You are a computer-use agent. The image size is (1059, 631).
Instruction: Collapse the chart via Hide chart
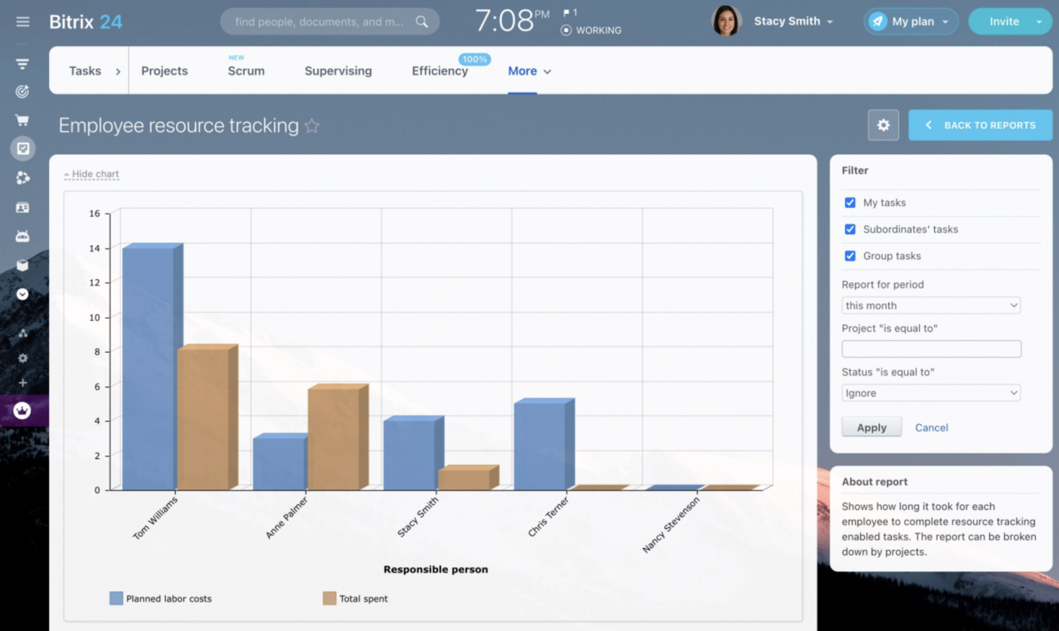(x=91, y=174)
